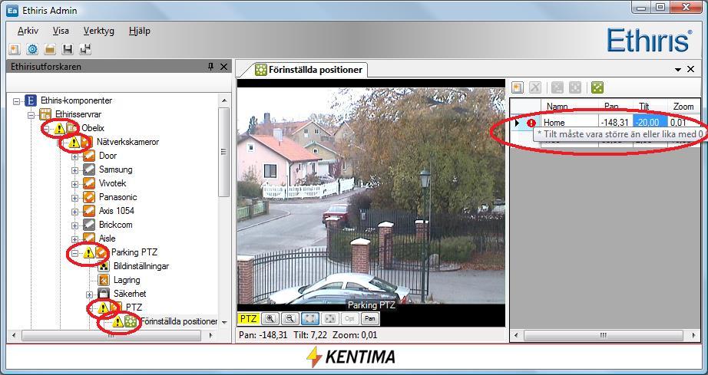Click the Pan button under video

[x=370, y=319]
